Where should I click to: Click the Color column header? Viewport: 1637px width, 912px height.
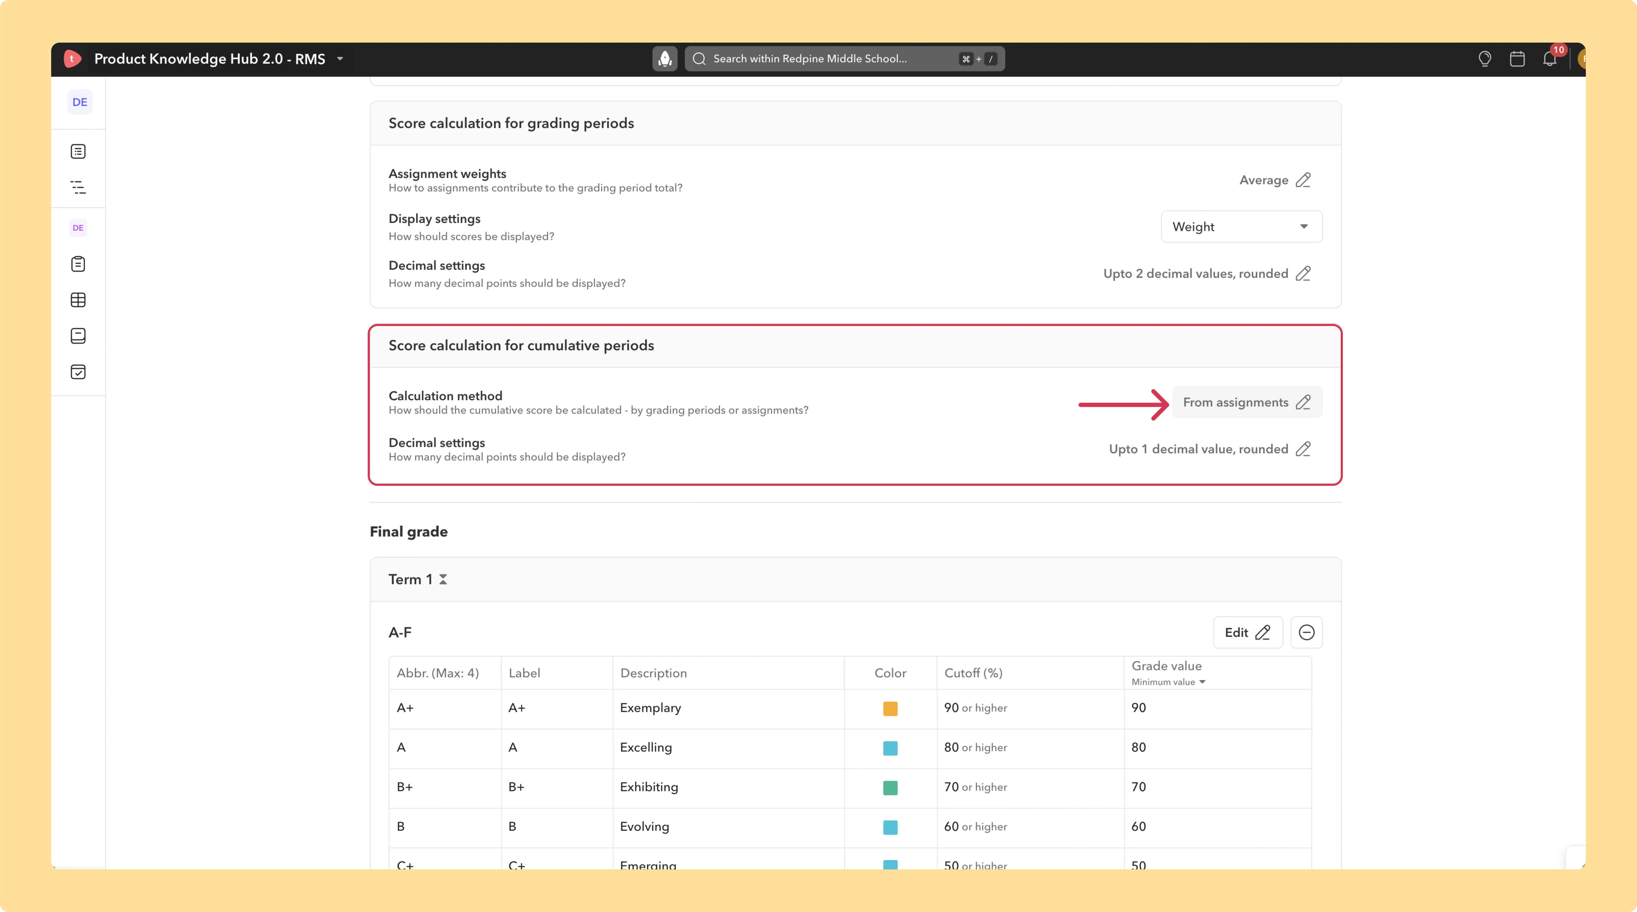click(x=890, y=673)
